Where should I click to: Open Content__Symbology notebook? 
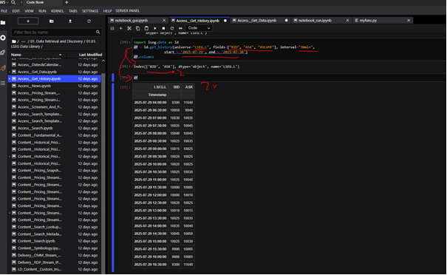click(x=54, y=248)
